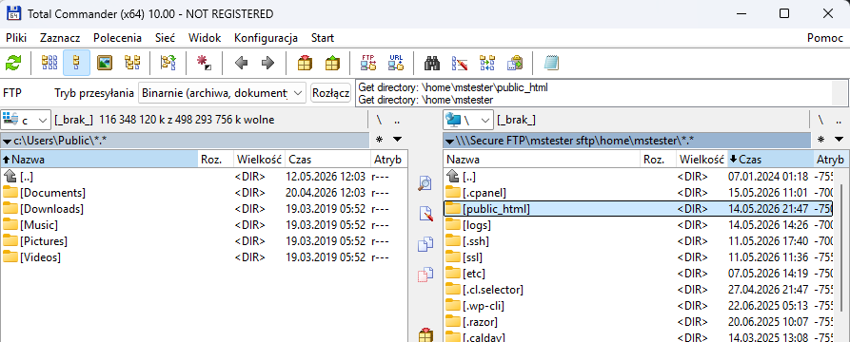Viewport: 850px width, 342px height.
Task: Open the Notepad icon in toolbar
Action: click(551, 63)
